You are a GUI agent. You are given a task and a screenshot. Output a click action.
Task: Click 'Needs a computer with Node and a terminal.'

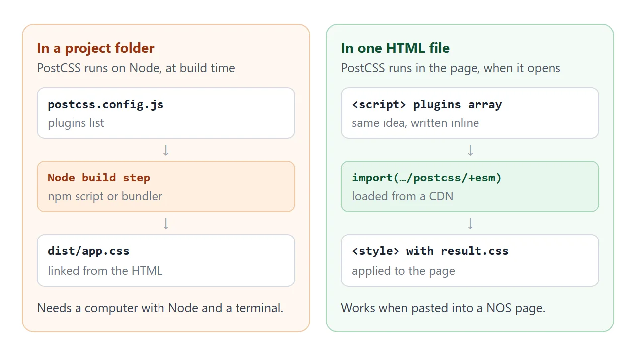(160, 308)
